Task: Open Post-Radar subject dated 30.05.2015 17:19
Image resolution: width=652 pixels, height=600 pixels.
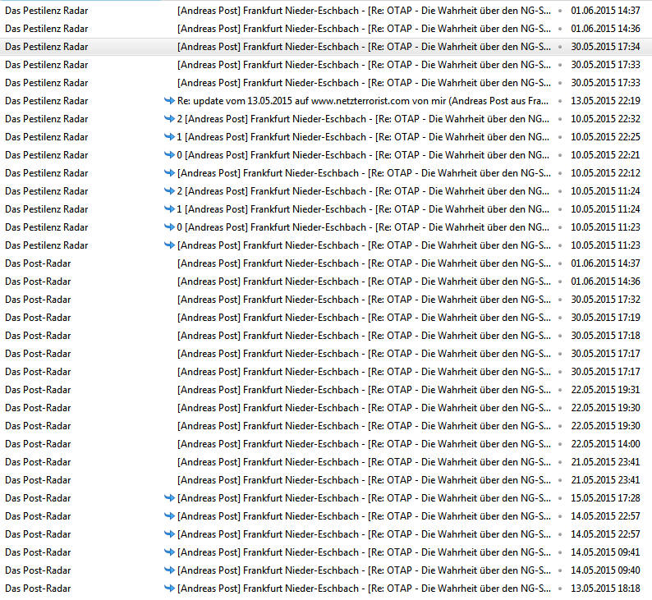Action: point(364,318)
